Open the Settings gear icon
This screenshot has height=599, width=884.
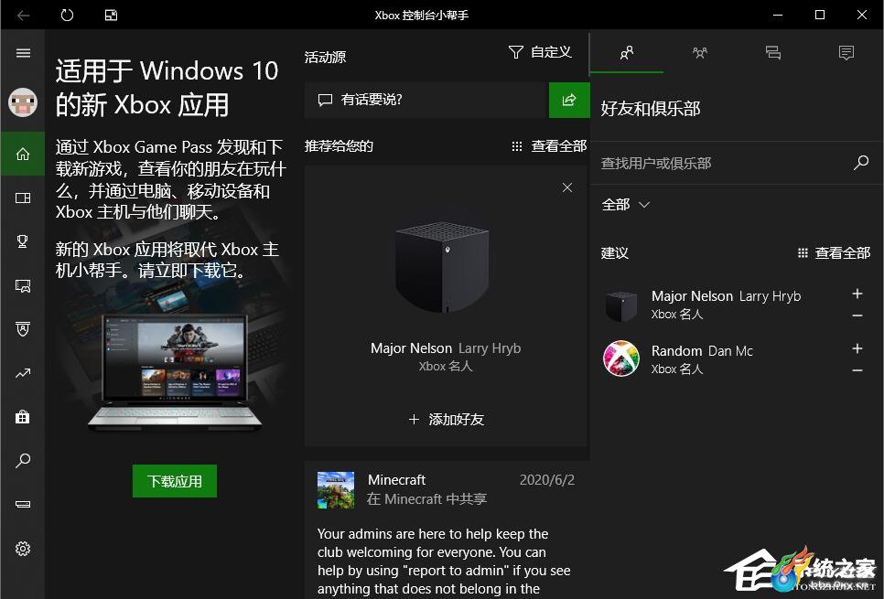tap(23, 549)
